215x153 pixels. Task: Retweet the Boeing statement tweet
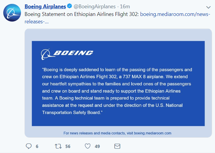coord(58,146)
